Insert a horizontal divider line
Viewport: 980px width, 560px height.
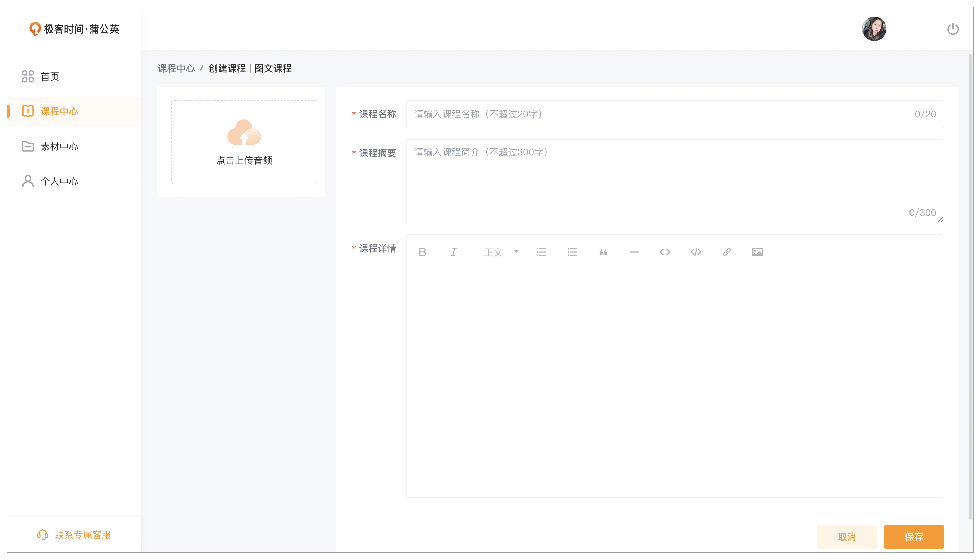pyautogui.click(x=634, y=252)
